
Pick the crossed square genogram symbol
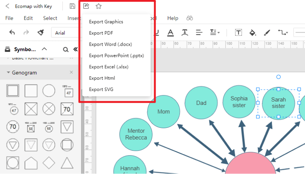(x=31, y=109)
